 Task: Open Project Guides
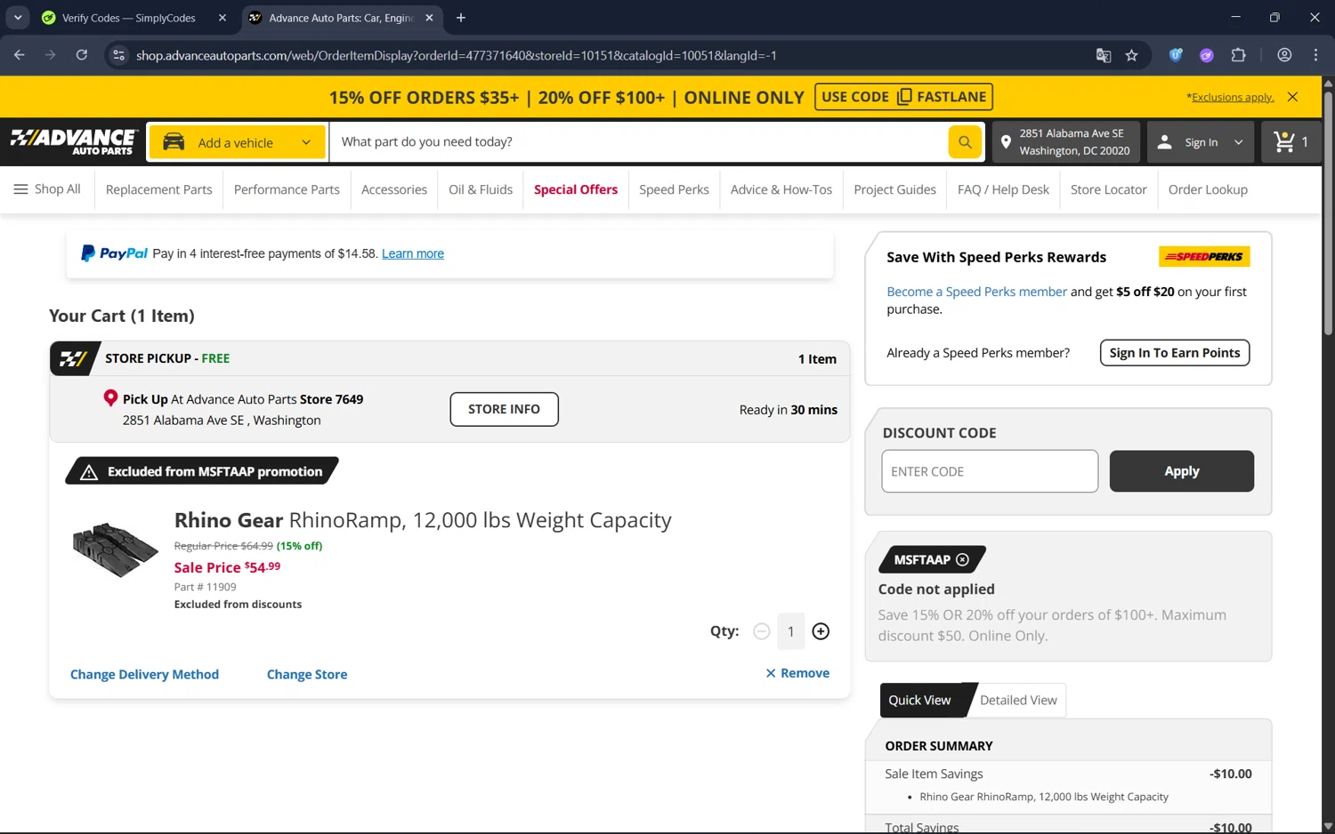pos(894,189)
